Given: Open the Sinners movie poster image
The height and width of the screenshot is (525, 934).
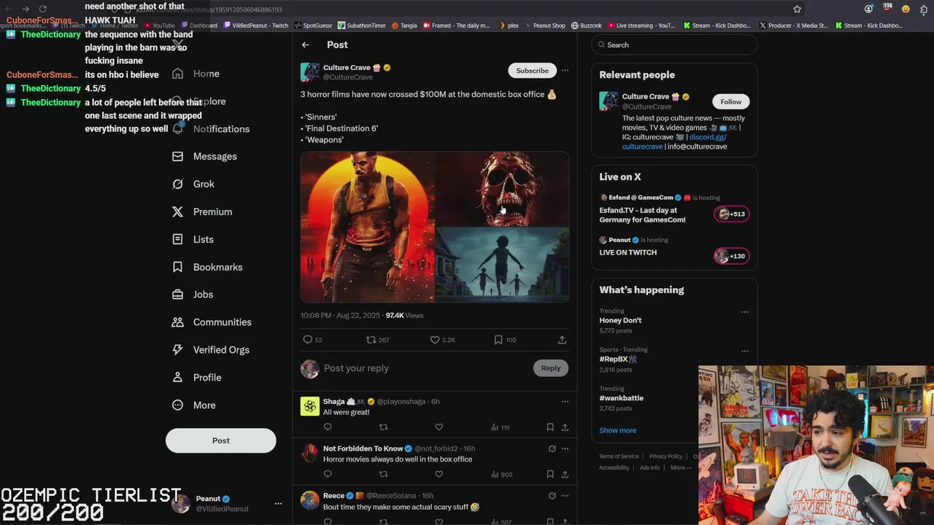Looking at the screenshot, I should tap(368, 227).
